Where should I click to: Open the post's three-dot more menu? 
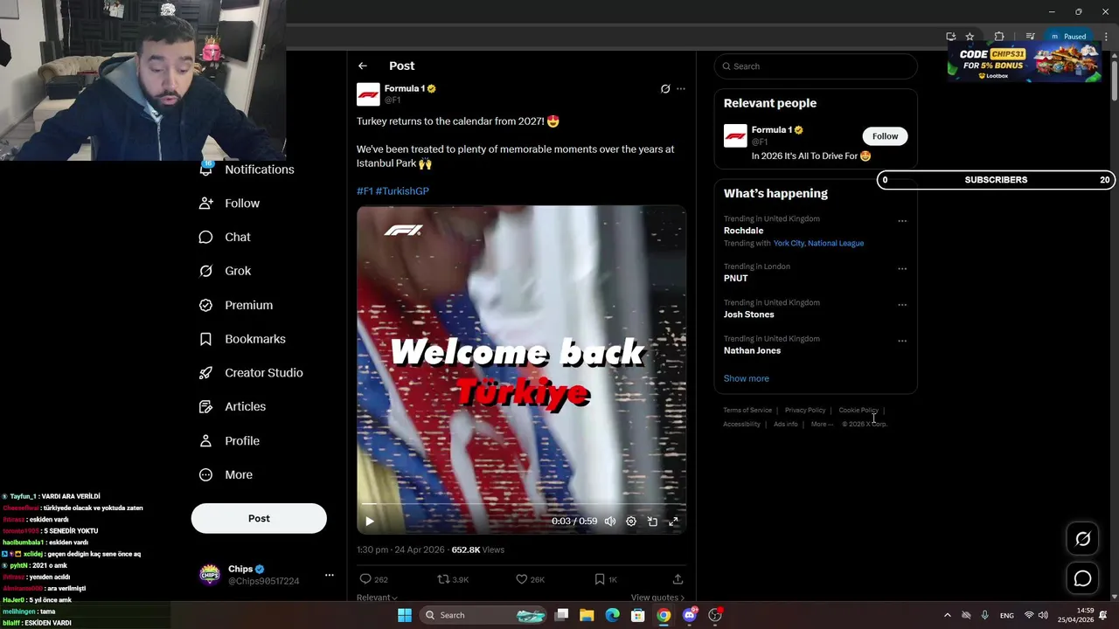click(681, 89)
